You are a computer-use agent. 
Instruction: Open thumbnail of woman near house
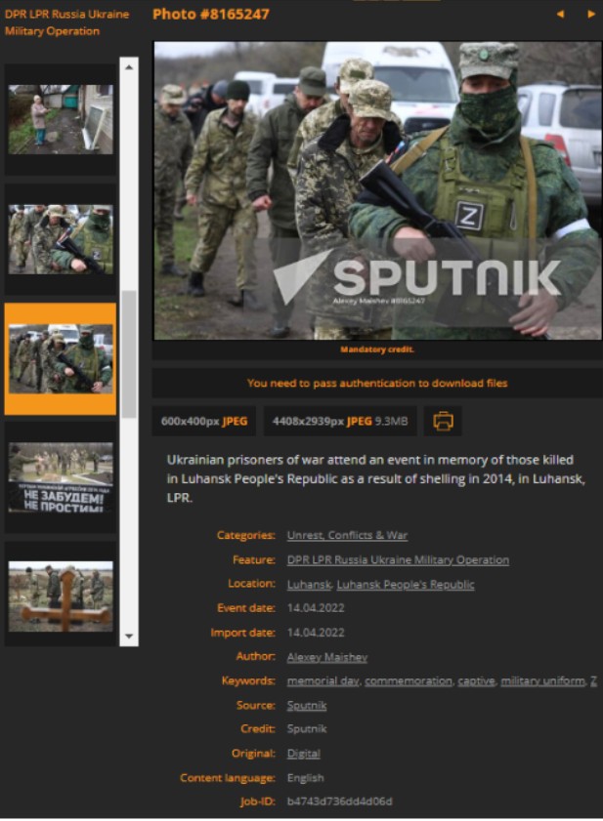click(x=61, y=119)
